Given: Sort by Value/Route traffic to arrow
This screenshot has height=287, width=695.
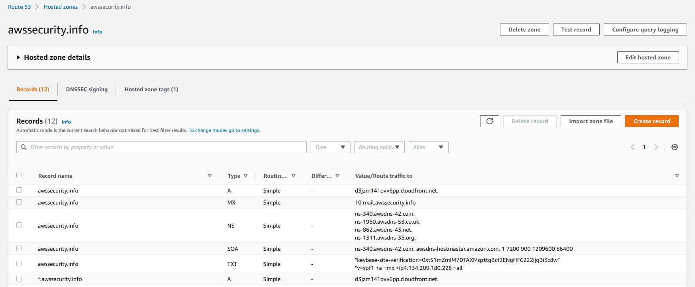Looking at the screenshot, I should click(677, 176).
